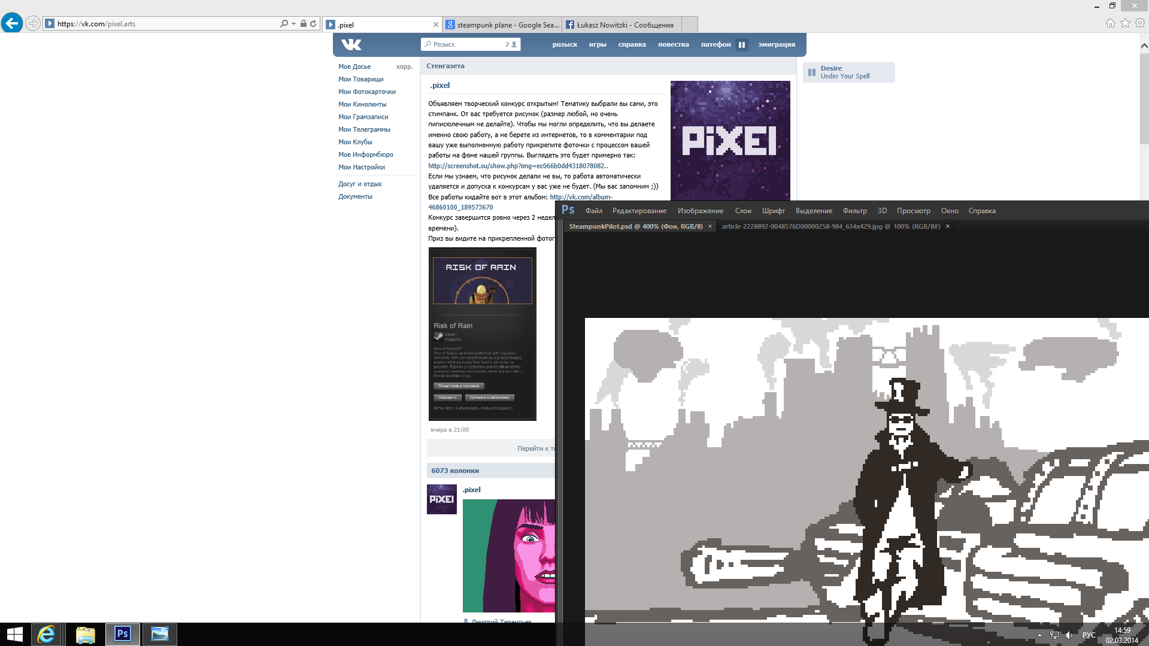The width and height of the screenshot is (1149, 646).
Task: Open справка in VK header
Action: tap(632, 44)
